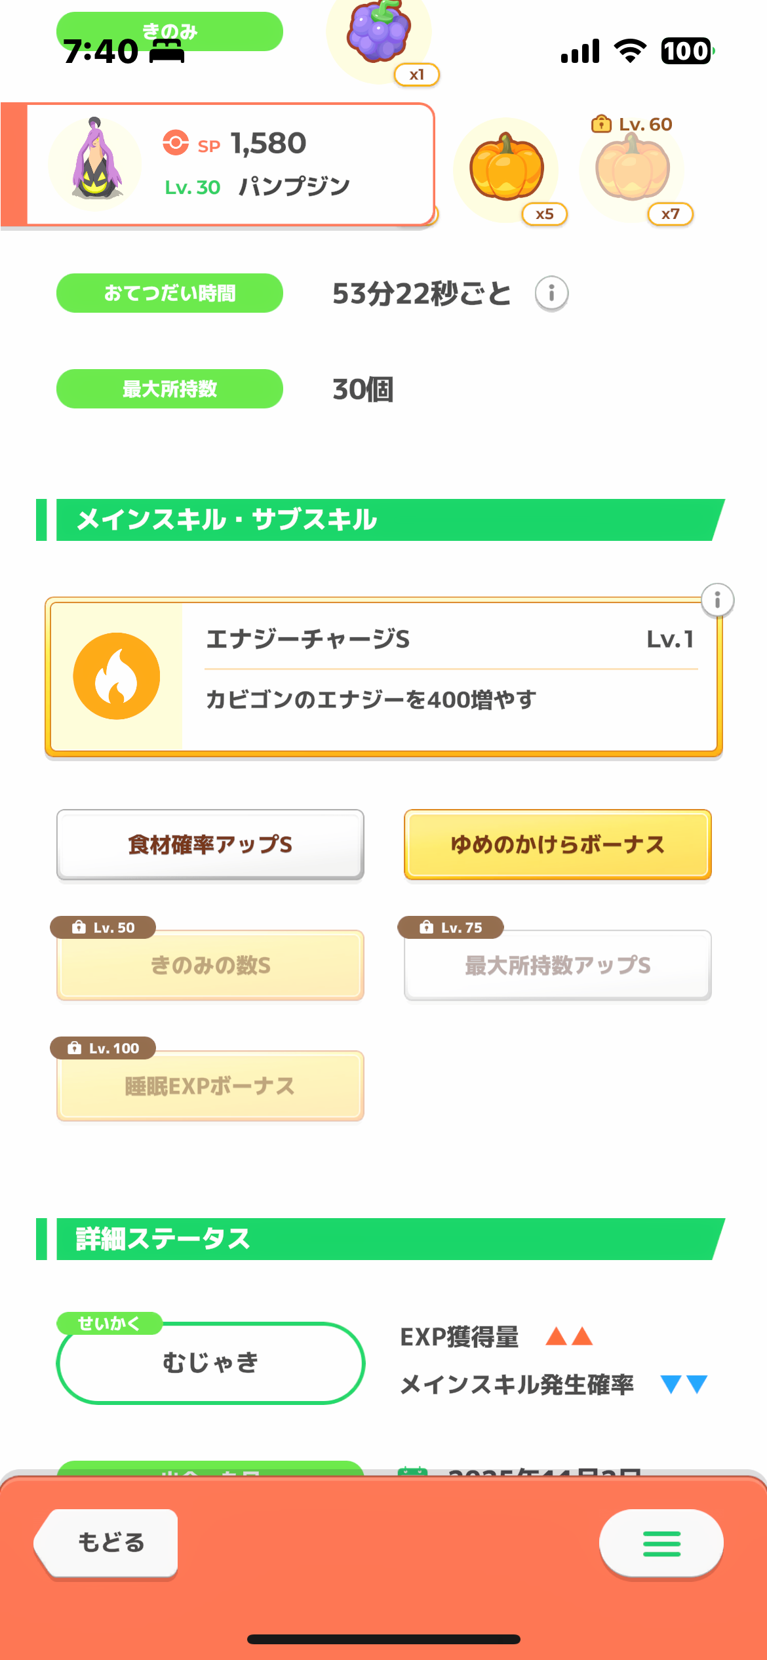This screenshot has width=767, height=1660.
Task: Tap the むじゃき nature pill
Action: pos(210,1362)
